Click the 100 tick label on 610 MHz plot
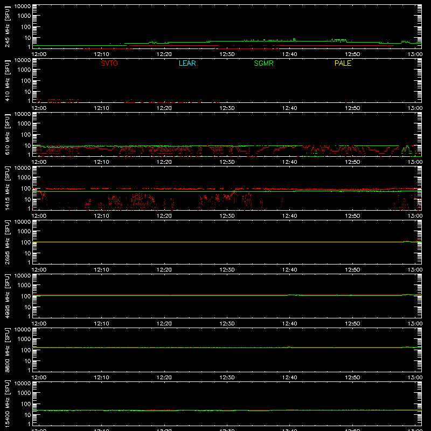This screenshot has height=431, width=431. pyautogui.click(x=26, y=134)
